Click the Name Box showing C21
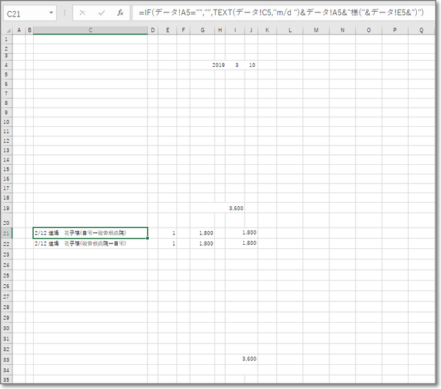Image resolution: width=441 pixels, height=389 pixels. [25, 13]
